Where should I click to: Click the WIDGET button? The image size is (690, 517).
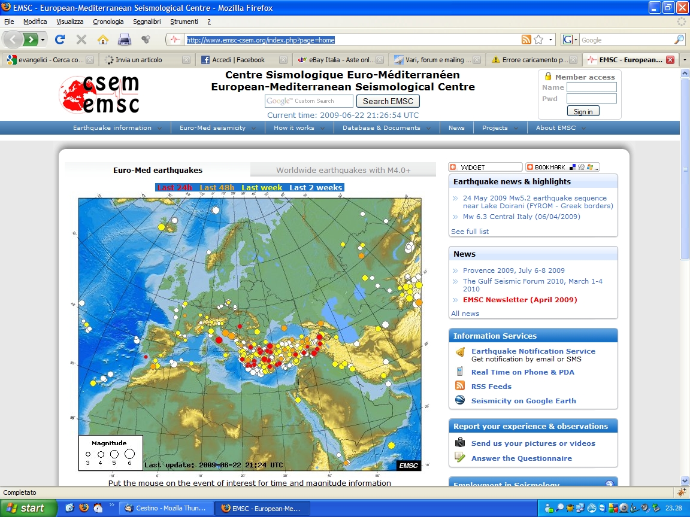pyautogui.click(x=485, y=167)
